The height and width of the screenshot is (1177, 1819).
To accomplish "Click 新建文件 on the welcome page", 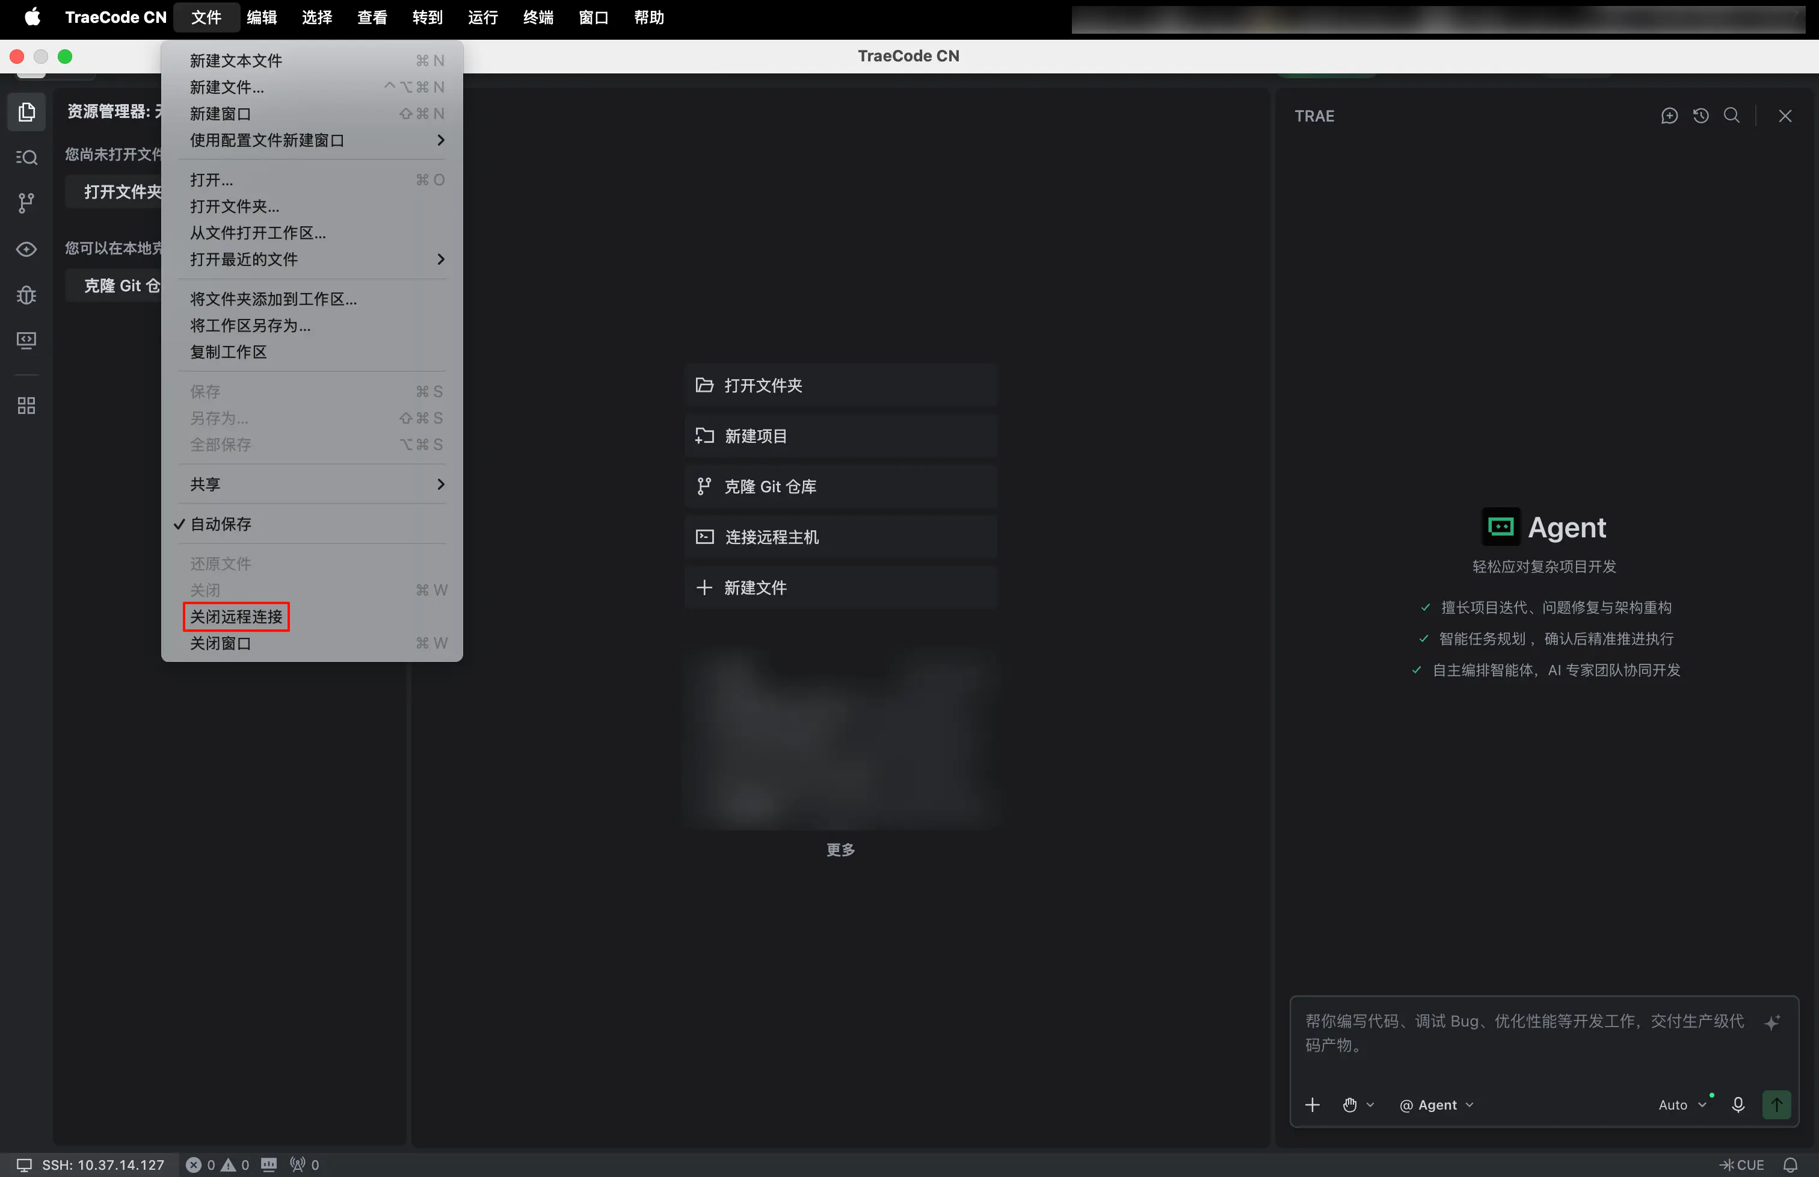I will [840, 588].
